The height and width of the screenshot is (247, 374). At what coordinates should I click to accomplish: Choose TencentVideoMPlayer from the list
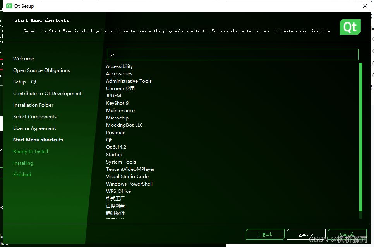pos(130,169)
